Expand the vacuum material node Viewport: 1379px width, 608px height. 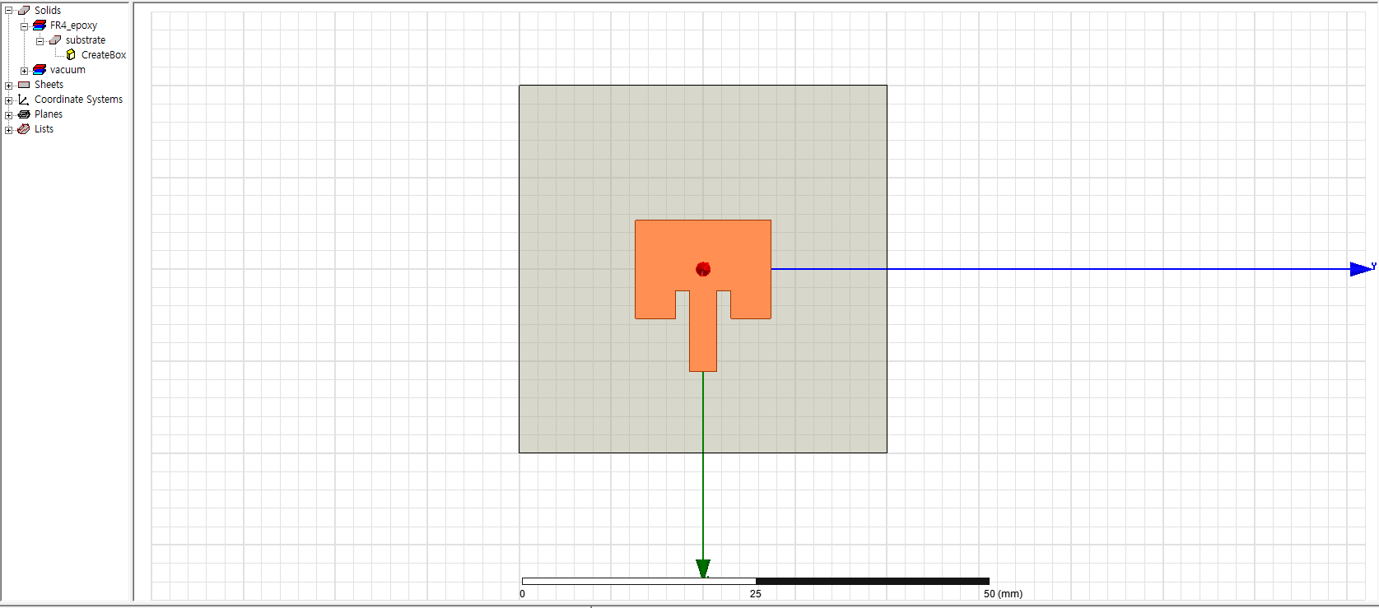[x=25, y=71]
